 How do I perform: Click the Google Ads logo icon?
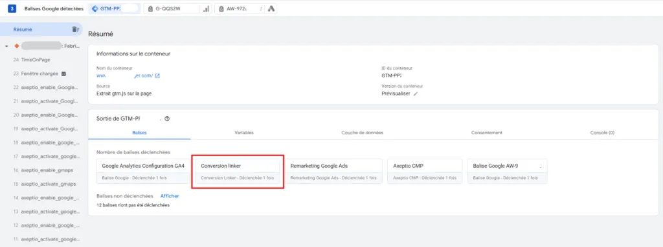(x=271, y=9)
